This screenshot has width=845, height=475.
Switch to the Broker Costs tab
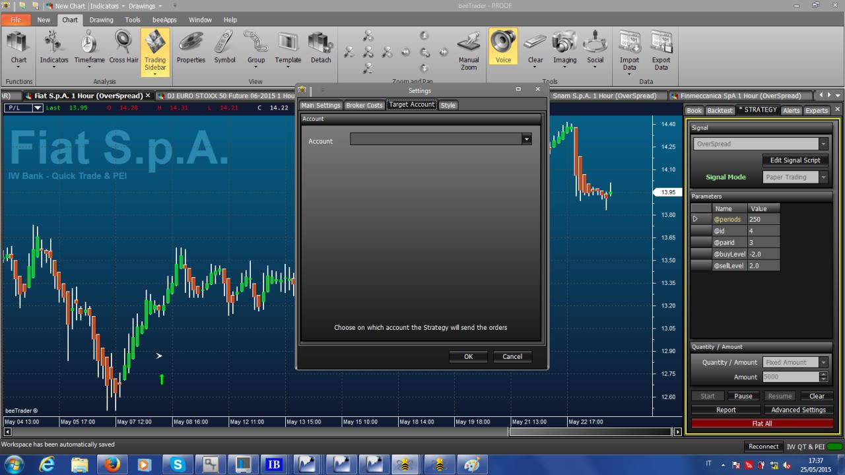[364, 105]
